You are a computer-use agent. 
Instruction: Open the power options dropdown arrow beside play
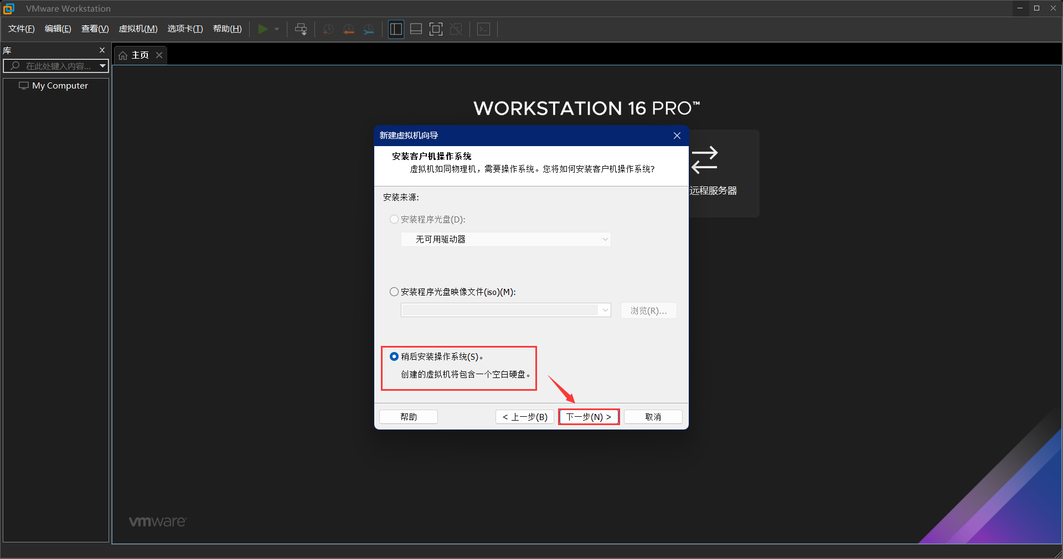277,29
